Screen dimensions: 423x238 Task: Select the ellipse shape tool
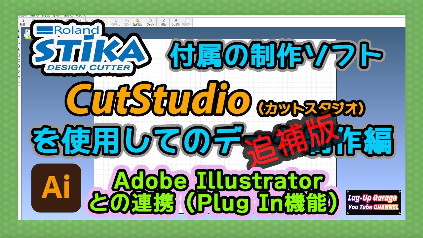19,60
